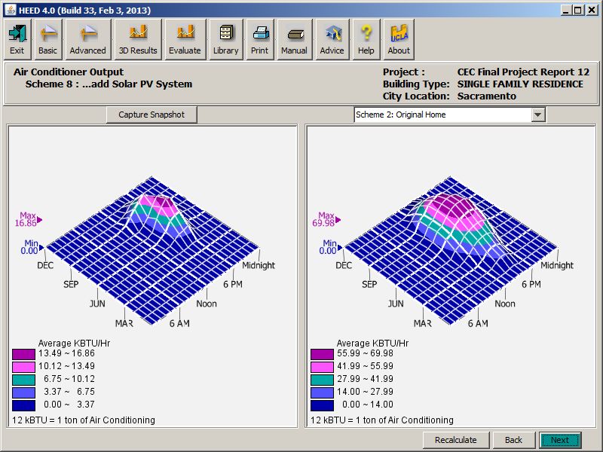Click the '6 AM' axis label on left chart
The image size is (603, 452).
point(179,324)
